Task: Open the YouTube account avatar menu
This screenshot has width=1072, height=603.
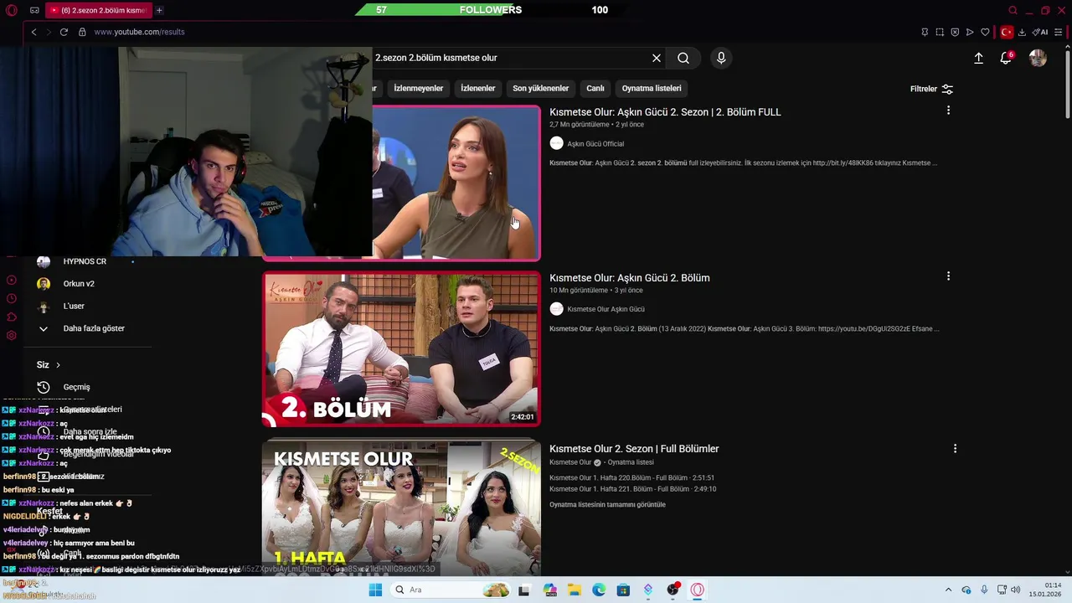Action: click(x=1038, y=58)
